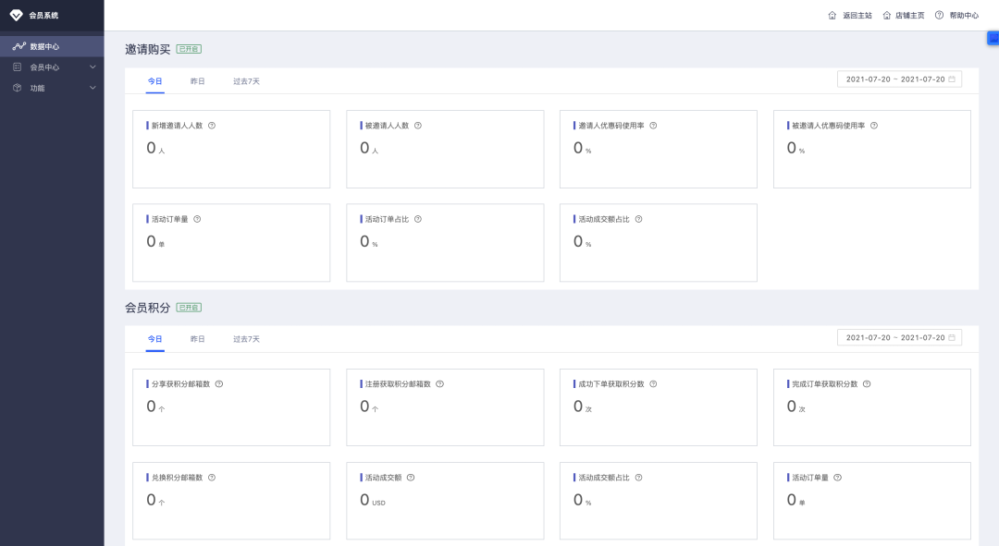Screen dimensions: 999x546
Task: Click help icon next to 活动订单占比
Action: [x=418, y=219]
